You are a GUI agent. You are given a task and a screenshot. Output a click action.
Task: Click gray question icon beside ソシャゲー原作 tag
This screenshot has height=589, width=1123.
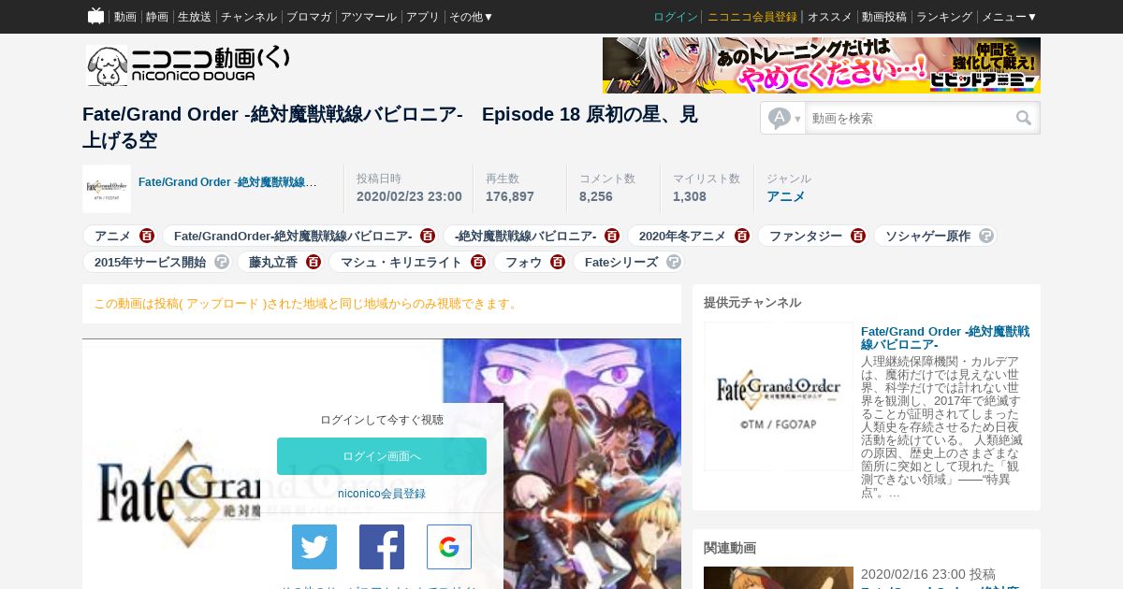click(986, 236)
